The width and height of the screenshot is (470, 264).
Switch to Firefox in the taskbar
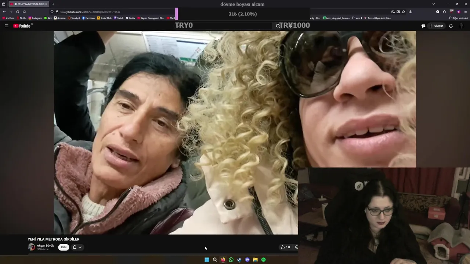click(223, 260)
